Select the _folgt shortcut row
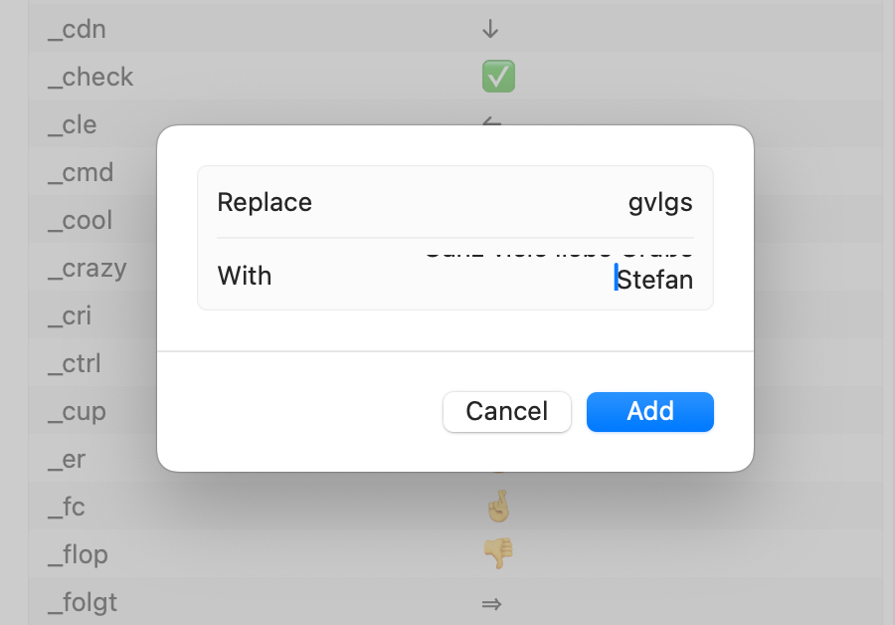895x625 pixels. pyautogui.click(x=454, y=601)
